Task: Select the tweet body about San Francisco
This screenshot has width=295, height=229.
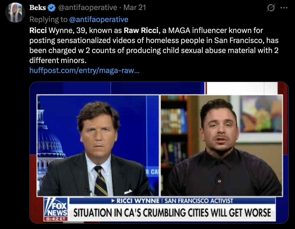Action: [x=154, y=45]
